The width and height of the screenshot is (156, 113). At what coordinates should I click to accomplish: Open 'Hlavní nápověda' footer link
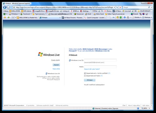(x=134, y=106)
